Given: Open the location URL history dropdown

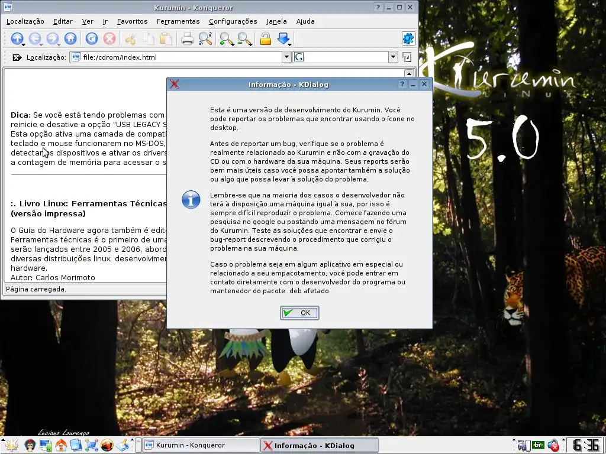Looking at the screenshot, I should point(286,57).
